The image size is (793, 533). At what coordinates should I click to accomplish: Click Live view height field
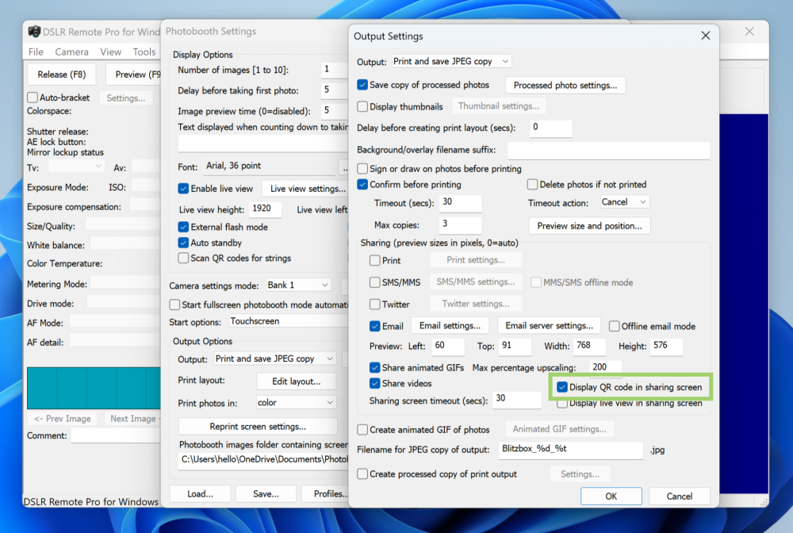pyautogui.click(x=265, y=209)
